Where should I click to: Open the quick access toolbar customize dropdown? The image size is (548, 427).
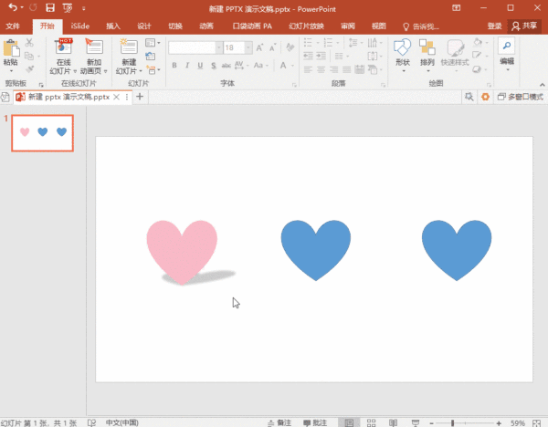pyautogui.click(x=83, y=8)
